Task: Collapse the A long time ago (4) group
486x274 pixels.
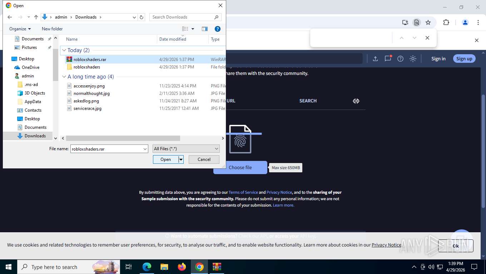Action: click(64, 77)
